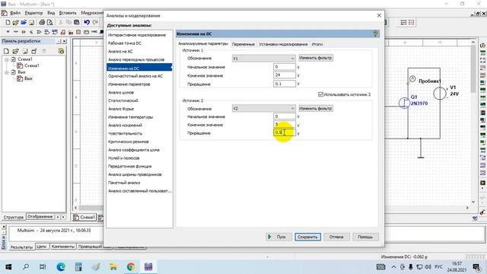
Task: Switch to Установки моделирования tab
Action: click(283, 44)
